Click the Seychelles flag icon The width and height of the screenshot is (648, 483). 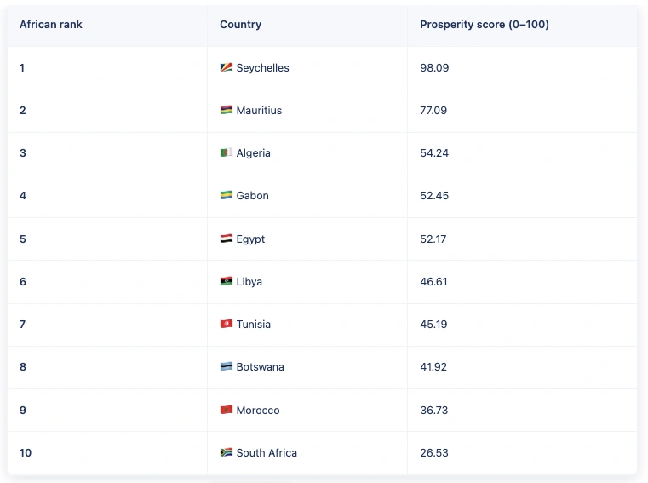226,68
